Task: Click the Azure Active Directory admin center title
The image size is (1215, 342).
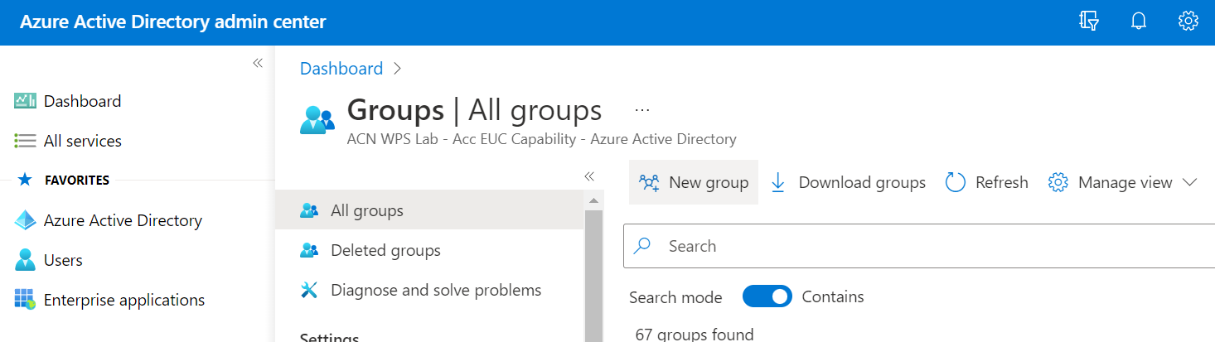Action: point(173,22)
